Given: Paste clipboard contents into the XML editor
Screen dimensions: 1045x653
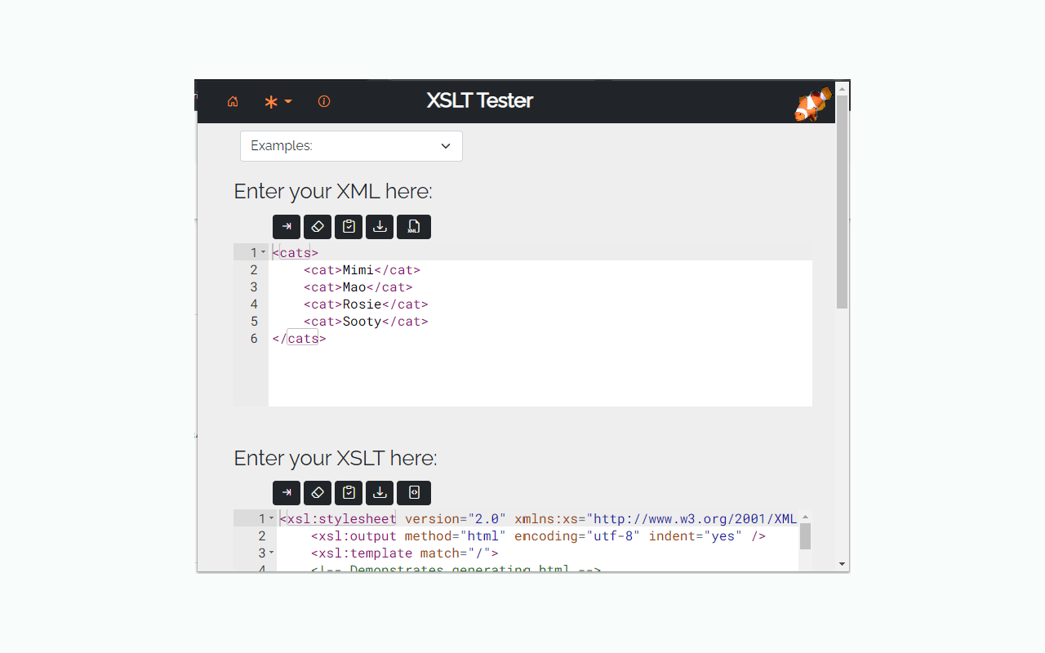Looking at the screenshot, I should tap(349, 226).
